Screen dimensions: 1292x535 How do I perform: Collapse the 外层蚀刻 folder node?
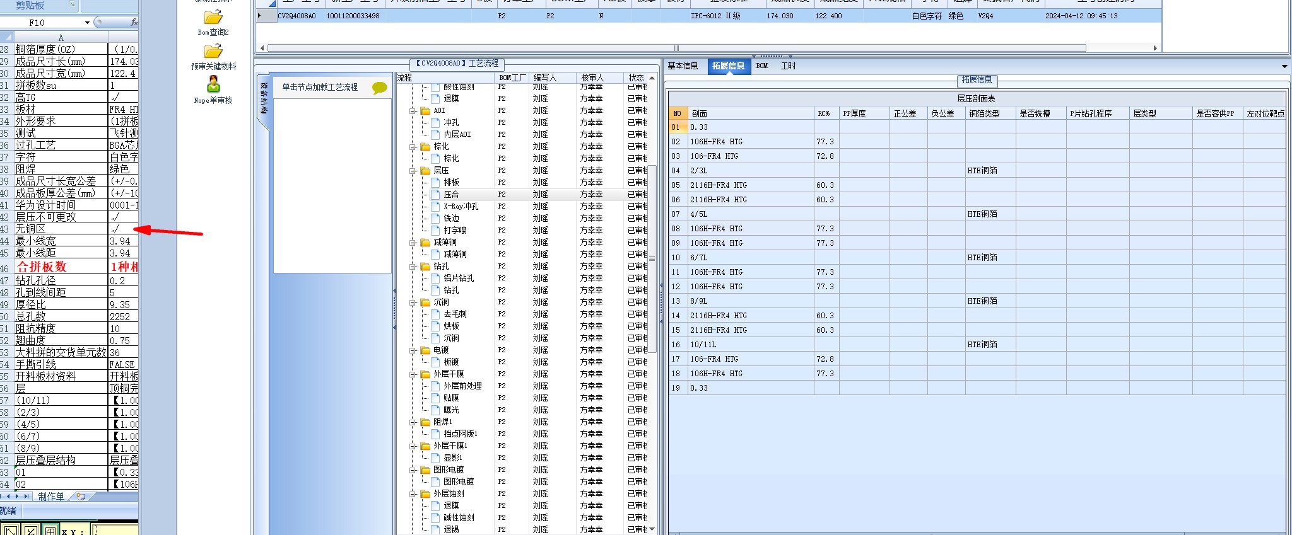coord(413,494)
